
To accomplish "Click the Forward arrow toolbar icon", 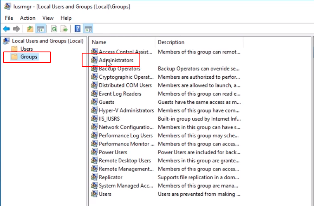I will pos(17,29).
